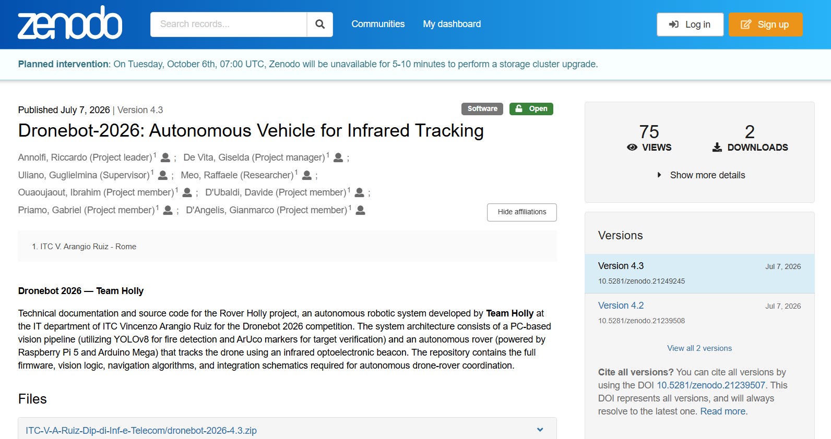831x439 pixels.
Task: Click the eye icon next to VIEWS
Action: (x=632, y=148)
